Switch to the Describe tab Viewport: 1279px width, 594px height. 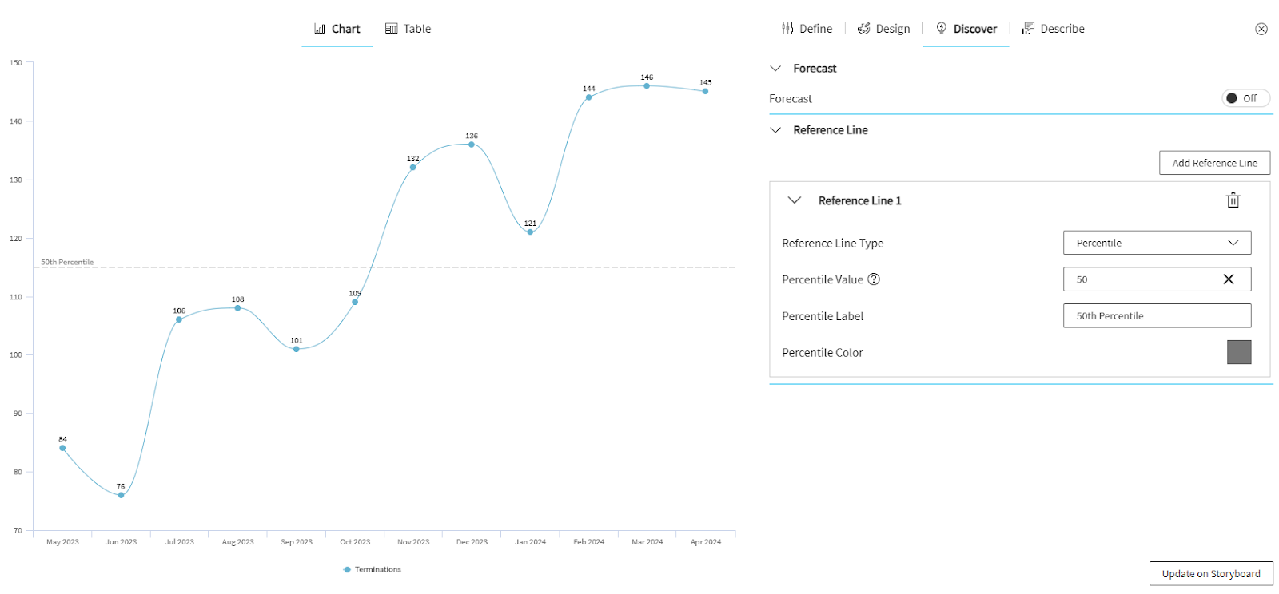click(x=1054, y=29)
